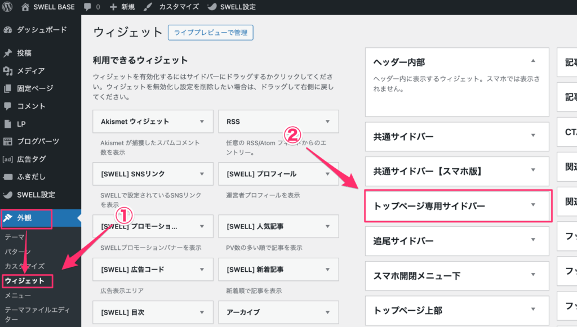Click the ライブプレビューで管理 button

(x=210, y=33)
